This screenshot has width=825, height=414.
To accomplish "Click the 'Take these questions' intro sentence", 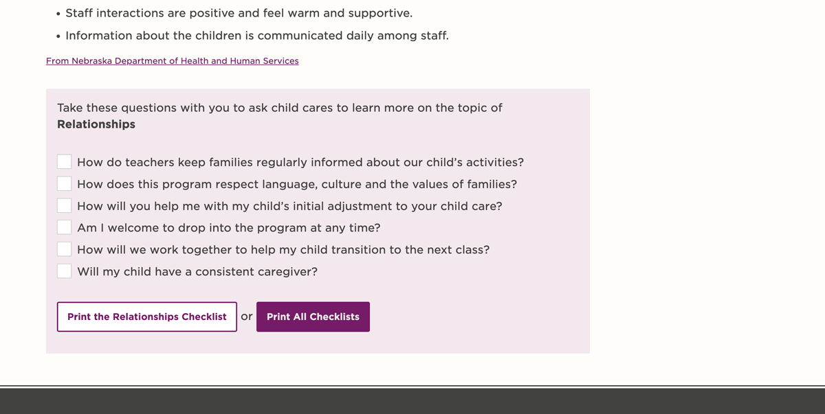I will [x=279, y=107].
